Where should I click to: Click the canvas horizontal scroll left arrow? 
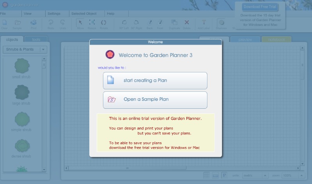click(x=66, y=168)
